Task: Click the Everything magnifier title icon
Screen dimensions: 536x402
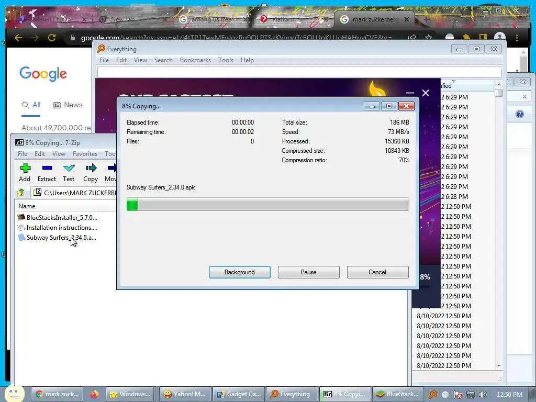Action: tap(101, 49)
